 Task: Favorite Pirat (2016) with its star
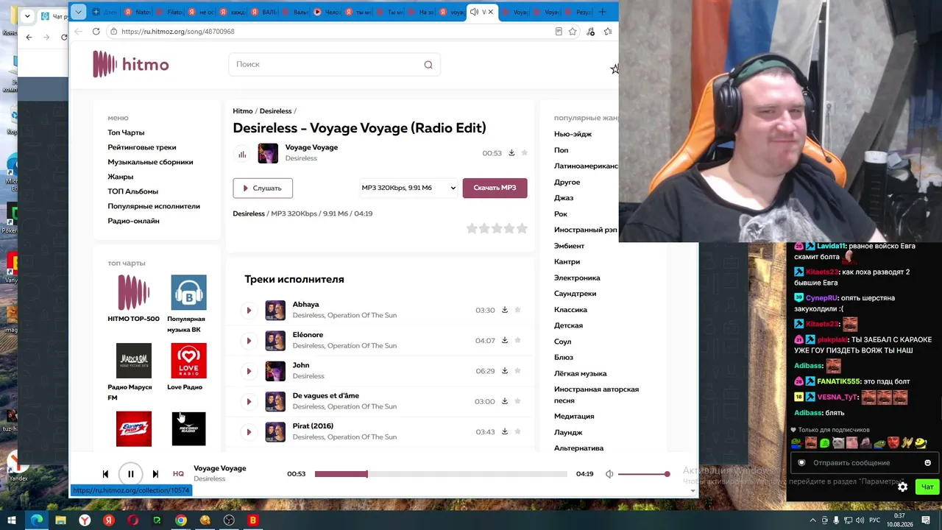(518, 431)
